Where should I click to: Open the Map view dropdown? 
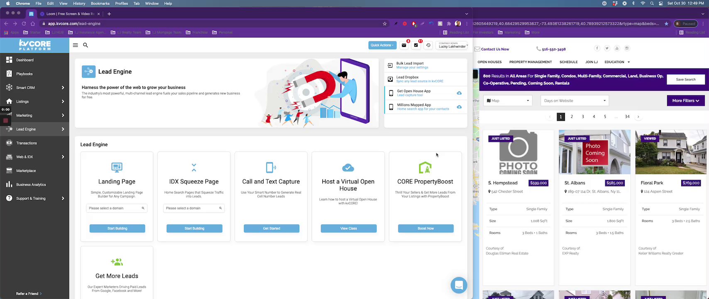pyautogui.click(x=508, y=100)
